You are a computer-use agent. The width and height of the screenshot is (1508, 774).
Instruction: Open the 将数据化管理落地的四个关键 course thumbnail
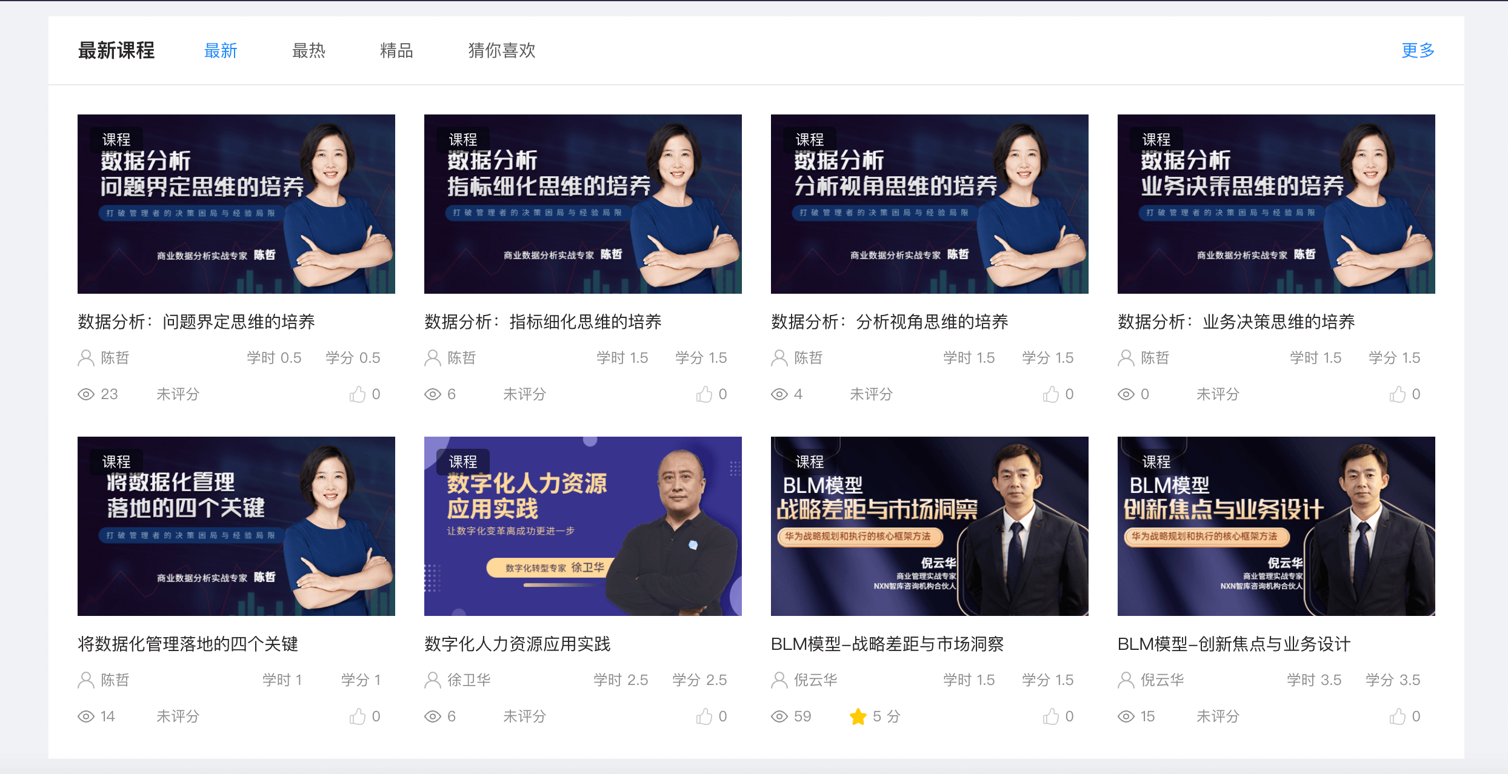point(236,526)
